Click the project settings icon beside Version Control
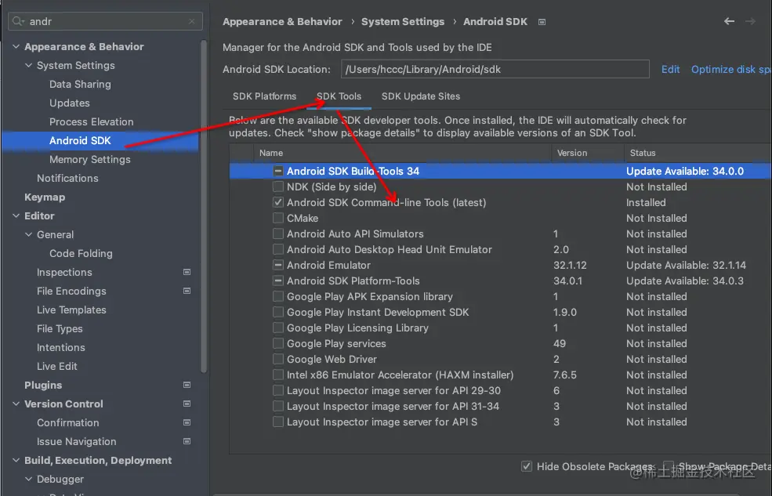The width and height of the screenshot is (772, 496). (x=187, y=404)
